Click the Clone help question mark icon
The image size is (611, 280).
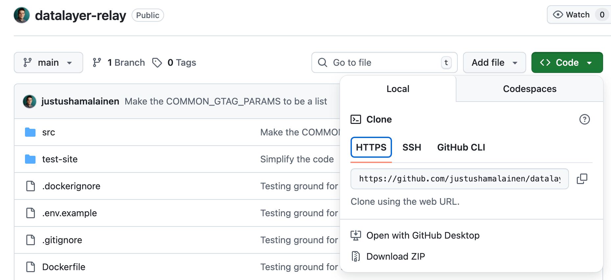point(584,119)
